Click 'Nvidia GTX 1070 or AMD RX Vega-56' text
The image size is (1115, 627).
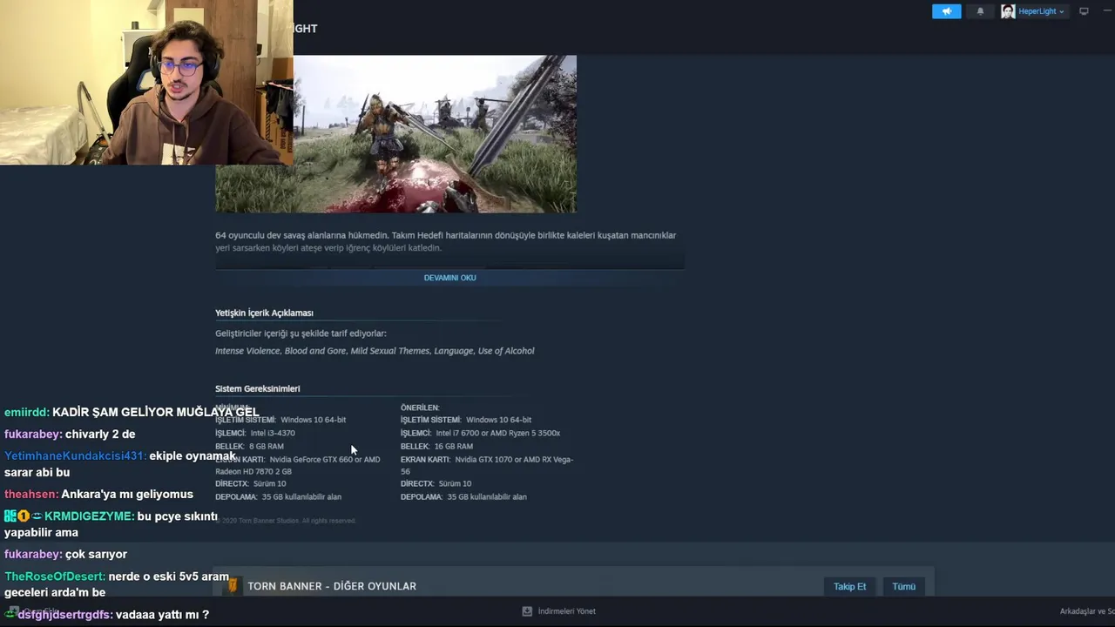pyautogui.click(x=487, y=465)
